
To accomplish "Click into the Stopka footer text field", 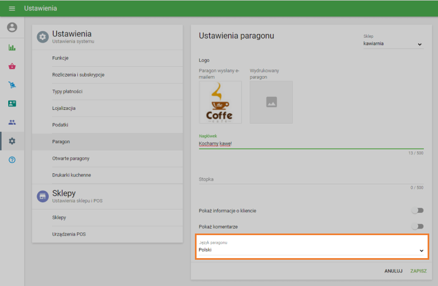I will (x=310, y=179).
